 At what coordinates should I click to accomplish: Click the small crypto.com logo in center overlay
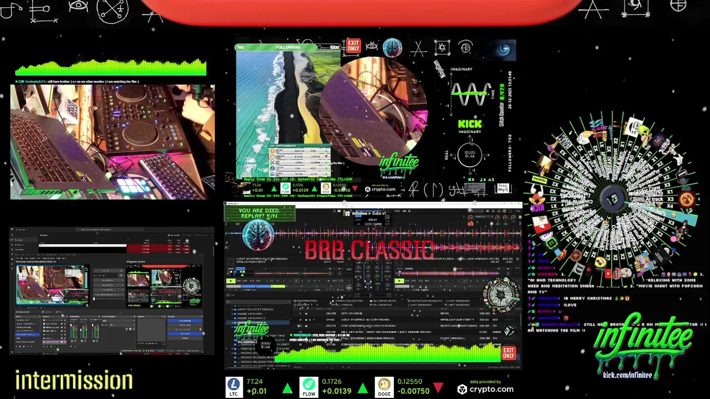[380, 189]
